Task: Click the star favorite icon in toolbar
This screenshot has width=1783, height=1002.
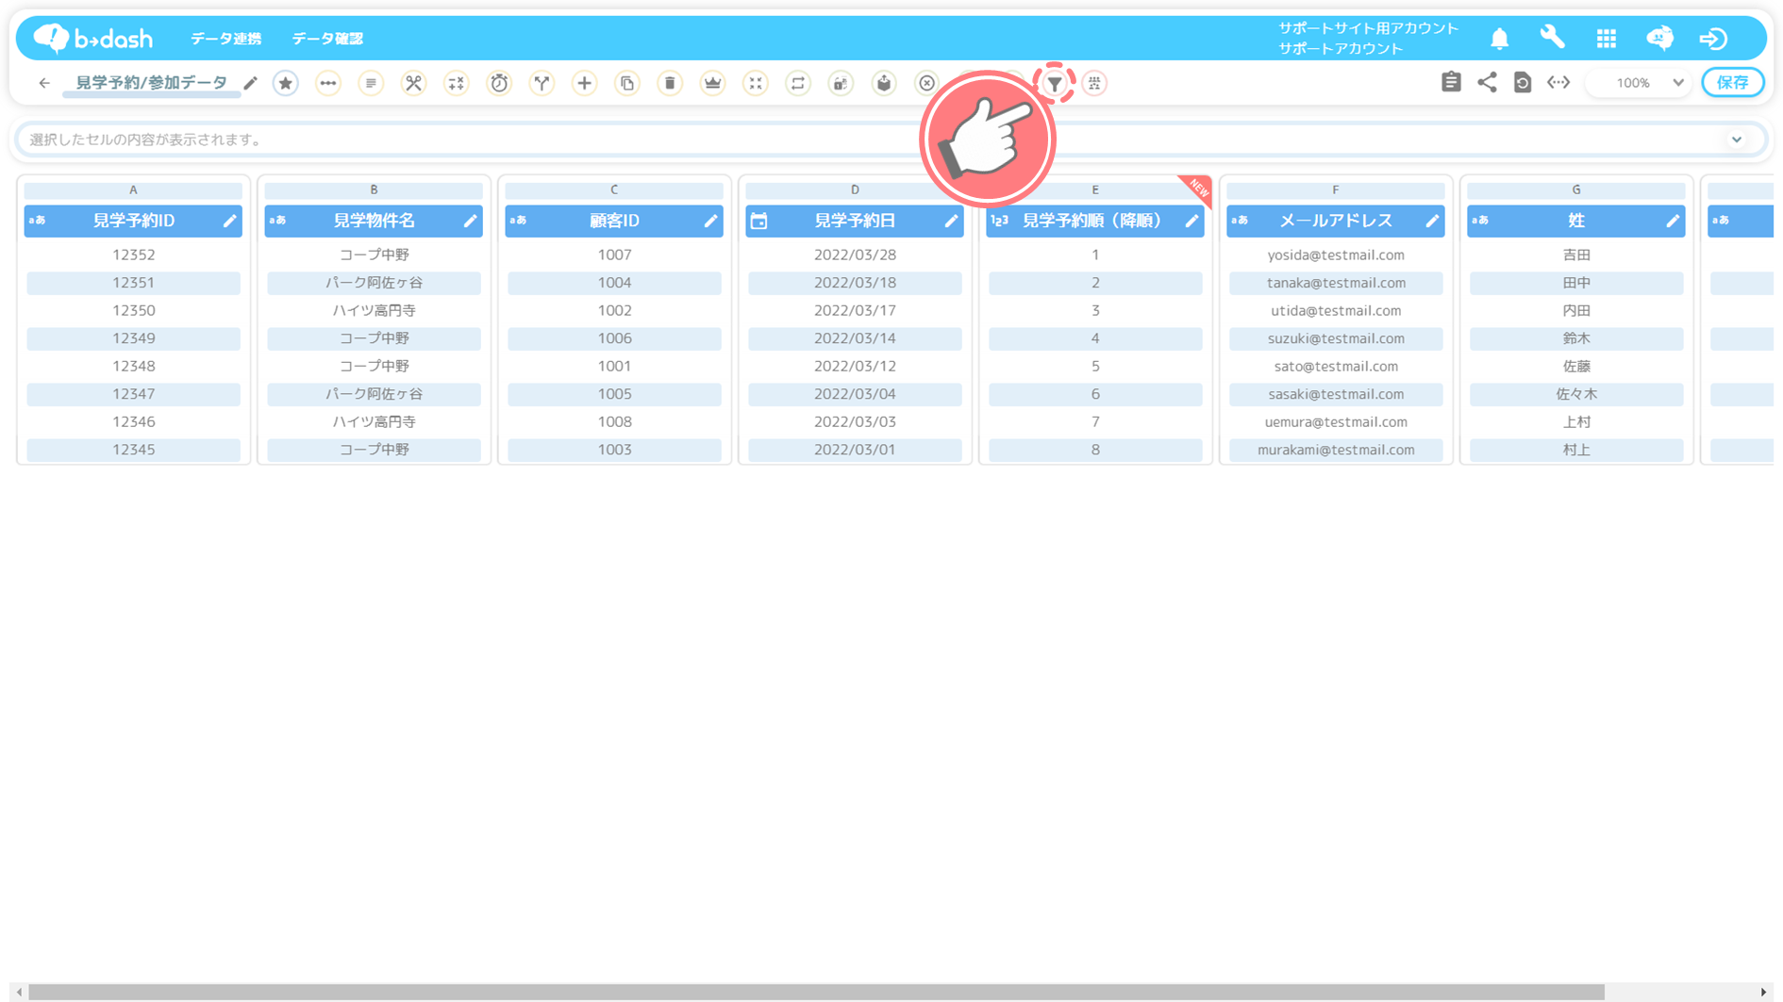Action: tap(286, 84)
